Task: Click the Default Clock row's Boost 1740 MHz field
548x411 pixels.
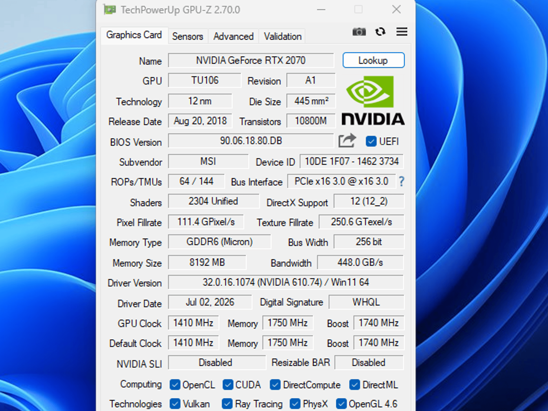Action: 379,343
